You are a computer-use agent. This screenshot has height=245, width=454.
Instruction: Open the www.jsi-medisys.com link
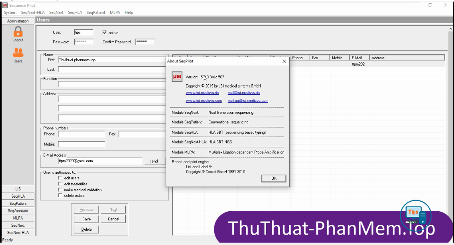(204, 101)
